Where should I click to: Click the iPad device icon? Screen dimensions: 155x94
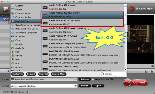pos(13,52)
